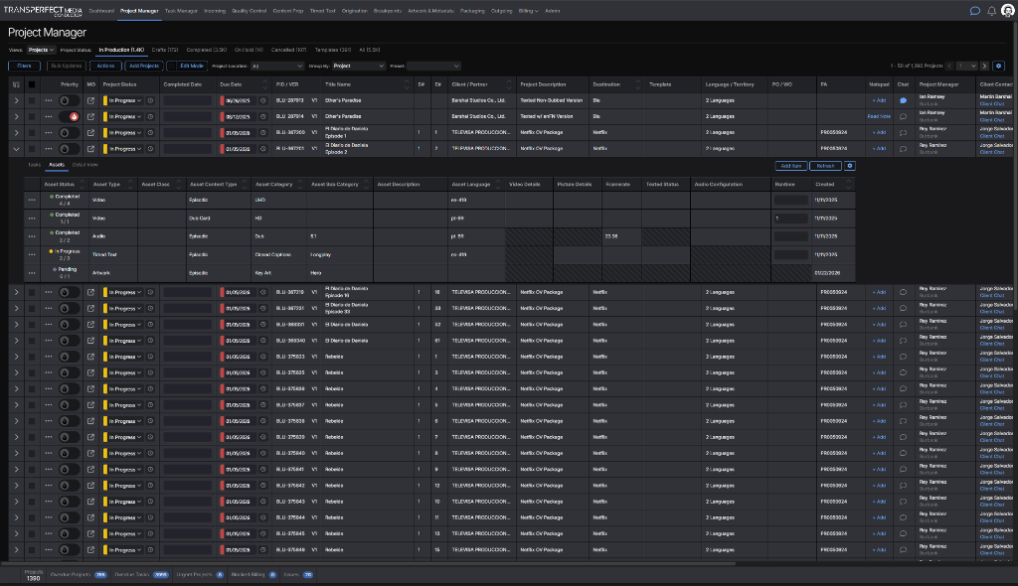Tick the select-all checkbox in table header
Image resolution: width=1018 pixels, height=586 pixels.
(x=32, y=84)
